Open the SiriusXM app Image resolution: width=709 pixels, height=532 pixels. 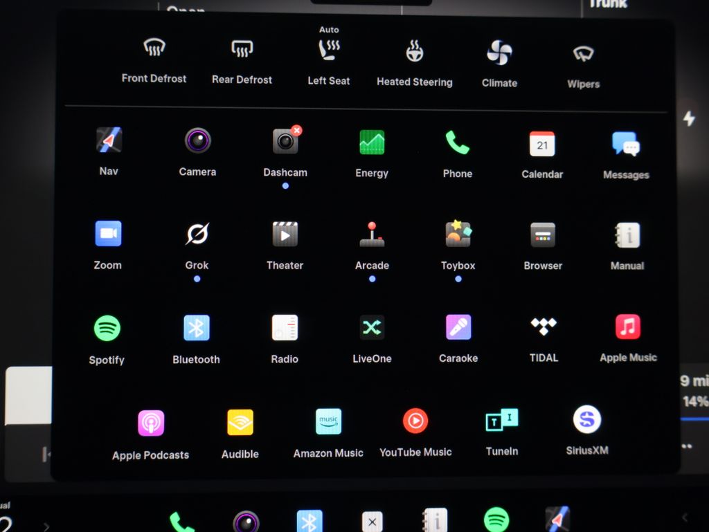587,419
